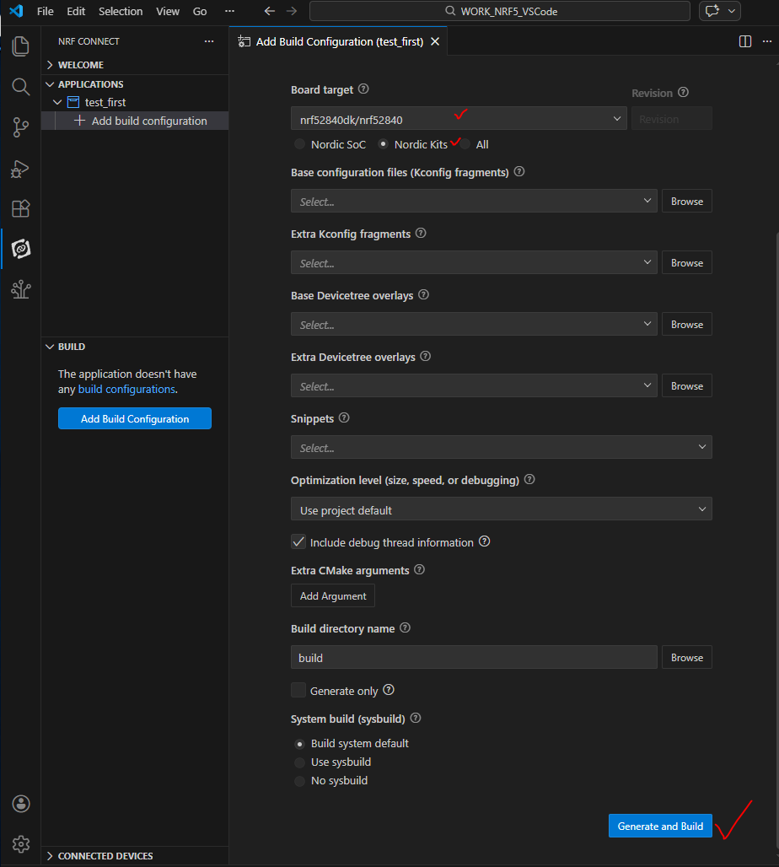Enable the Generate only checkbox
Image resolution: width=779 pixels, height=867 pixels.
298,690
